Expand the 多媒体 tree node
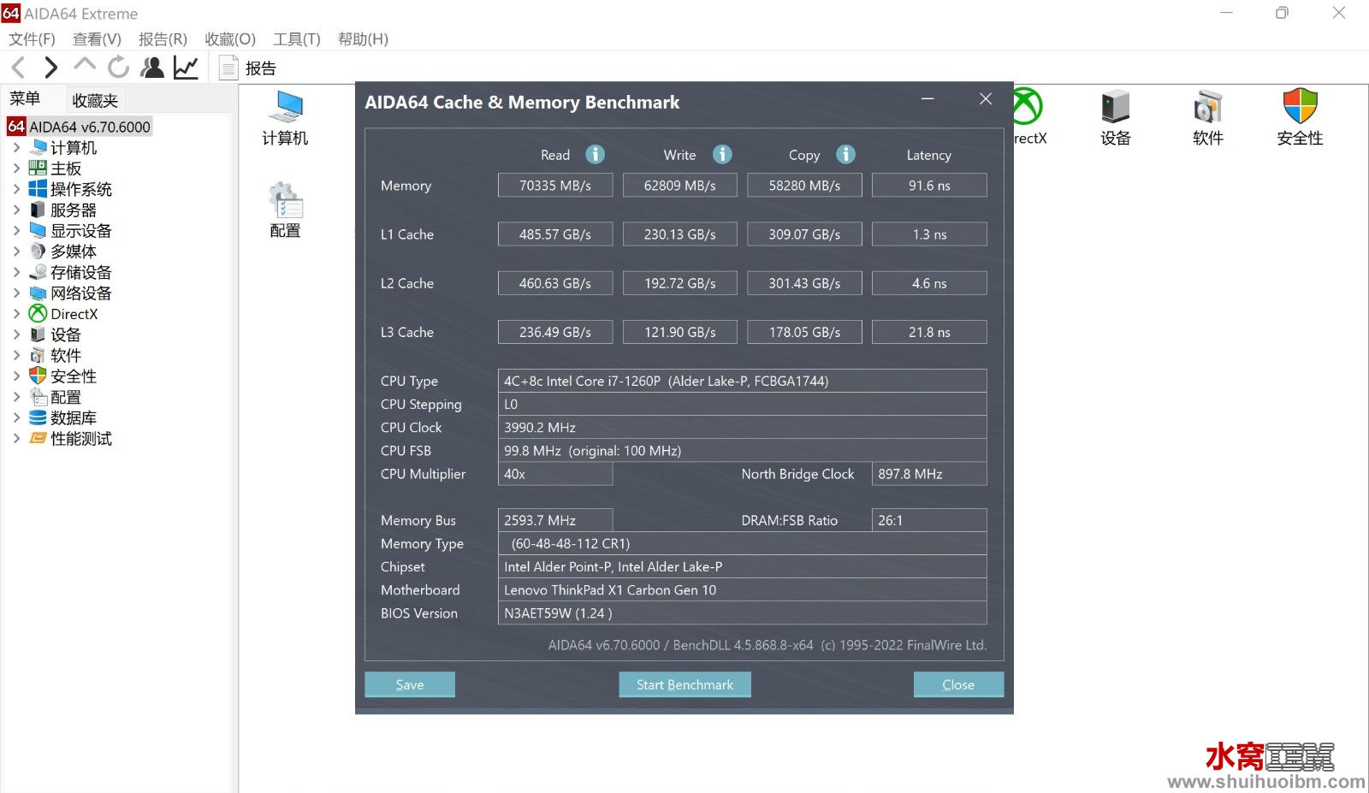 [x=16, y=252]
